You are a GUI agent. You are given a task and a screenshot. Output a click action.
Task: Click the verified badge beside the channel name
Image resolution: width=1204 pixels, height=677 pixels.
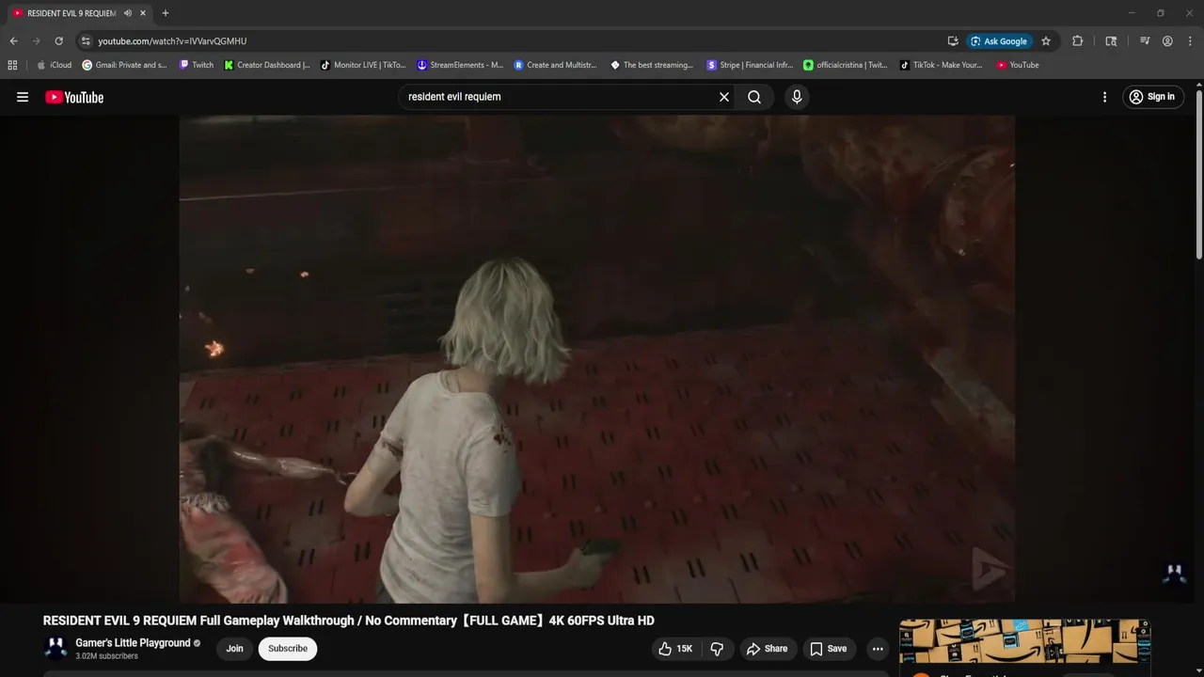point(197,643)
